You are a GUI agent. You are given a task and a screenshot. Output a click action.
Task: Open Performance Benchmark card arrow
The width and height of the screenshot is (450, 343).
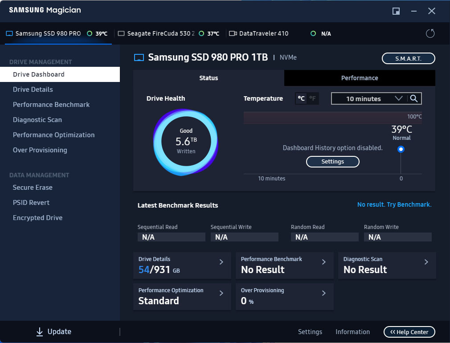pos(324,262)
